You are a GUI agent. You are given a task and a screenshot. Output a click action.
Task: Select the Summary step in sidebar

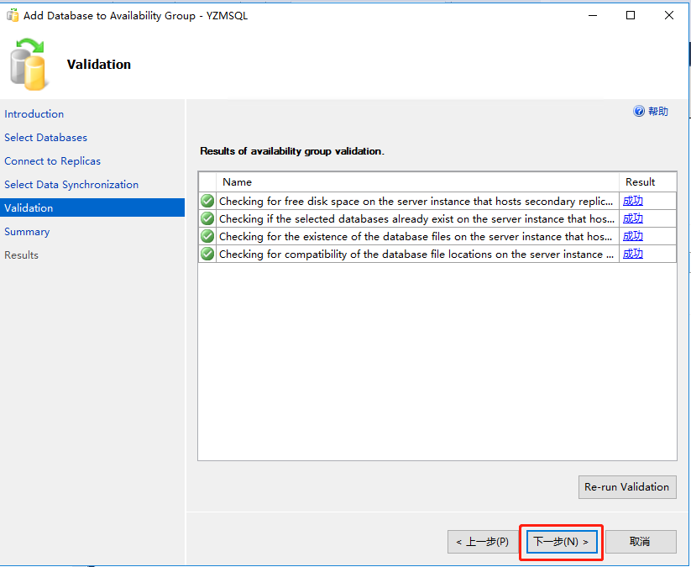pyautogui.click(x=27, y=232)
